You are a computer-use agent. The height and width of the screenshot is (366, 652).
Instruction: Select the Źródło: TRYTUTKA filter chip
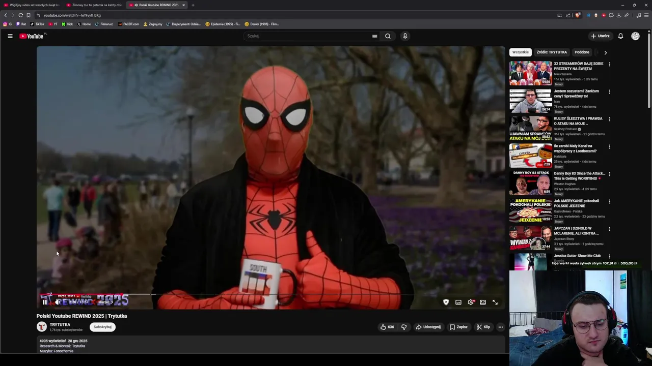(552, 52)
